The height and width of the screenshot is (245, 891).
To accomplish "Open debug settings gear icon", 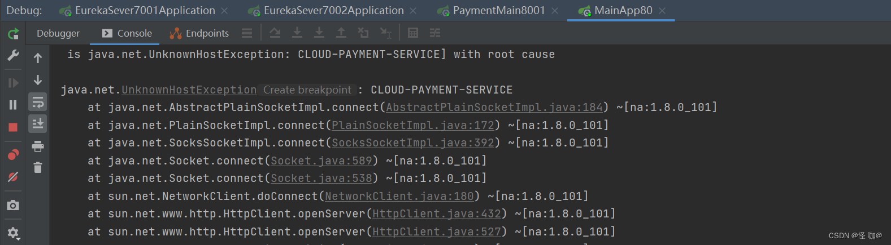I will 13,233.
